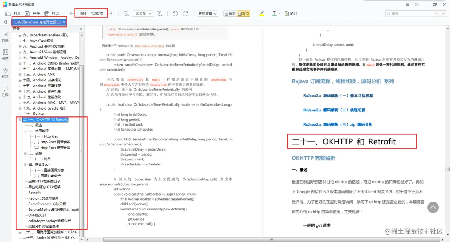Image resolution: width=450 pixels, height=242 pixels.
Task: Switch to 单页 single-page view
Action: pyautogui.click(x=230, y=13)
